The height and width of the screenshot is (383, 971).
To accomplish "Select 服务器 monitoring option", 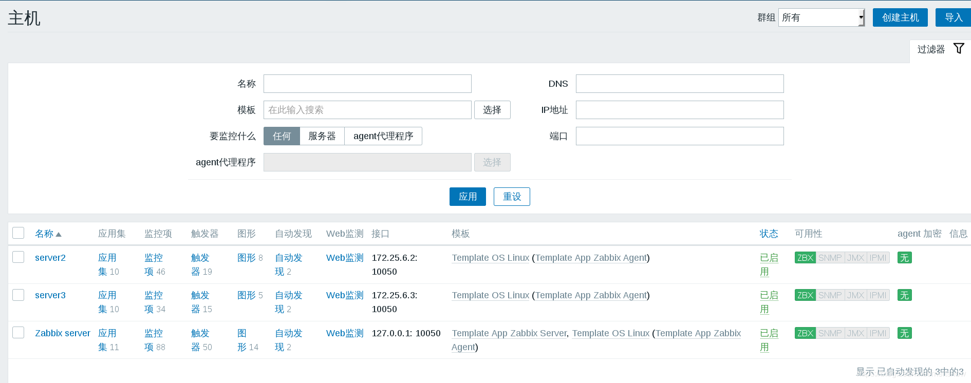I will click(x=322, y=136).
